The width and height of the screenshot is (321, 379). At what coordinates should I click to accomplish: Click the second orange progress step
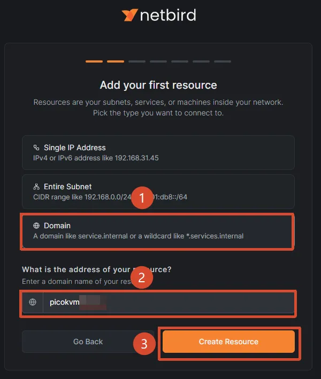click(116, 61)
